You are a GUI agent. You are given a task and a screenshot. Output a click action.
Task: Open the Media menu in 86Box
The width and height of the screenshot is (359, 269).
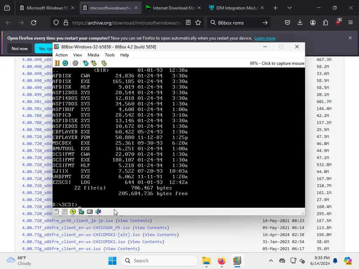[93, 55]
